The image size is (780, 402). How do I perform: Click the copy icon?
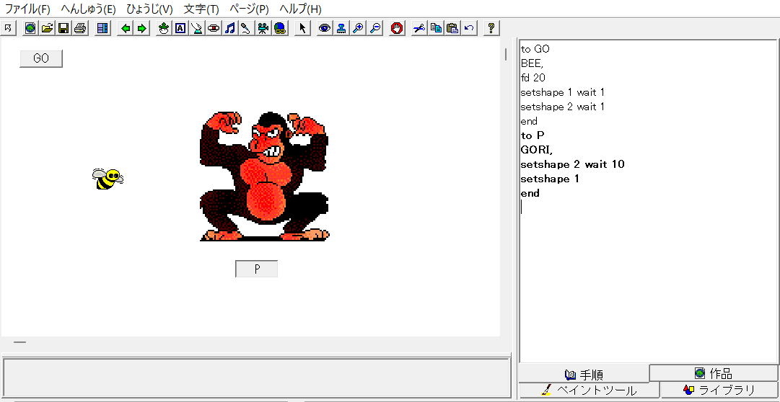coord(436,28)
